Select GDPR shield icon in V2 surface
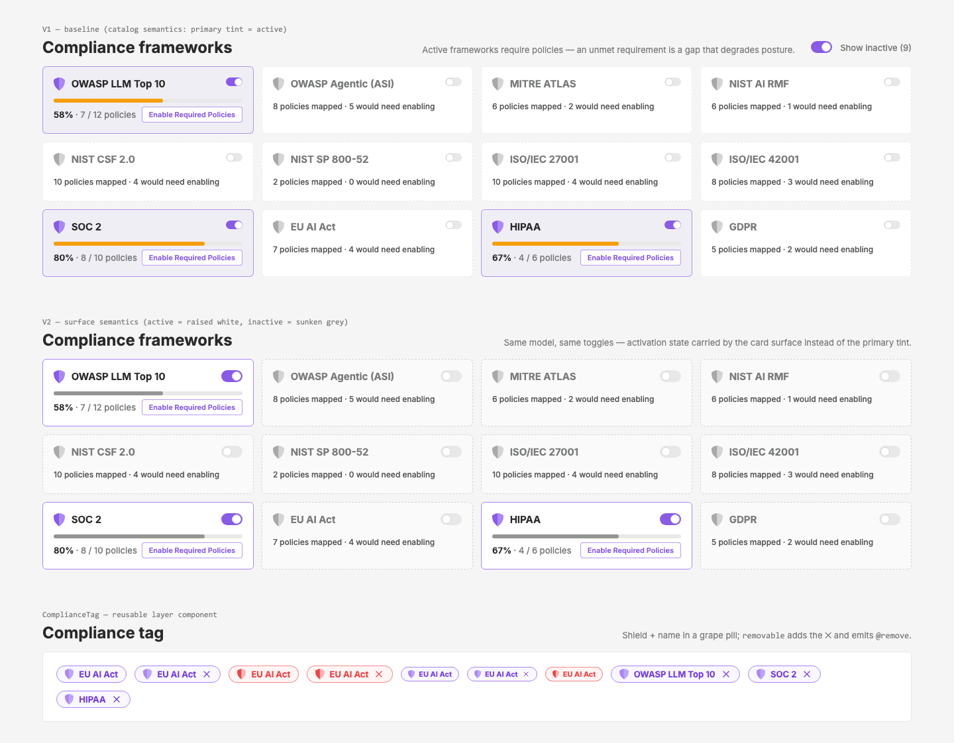The image size is (954, 743). (x=717, y=520)
